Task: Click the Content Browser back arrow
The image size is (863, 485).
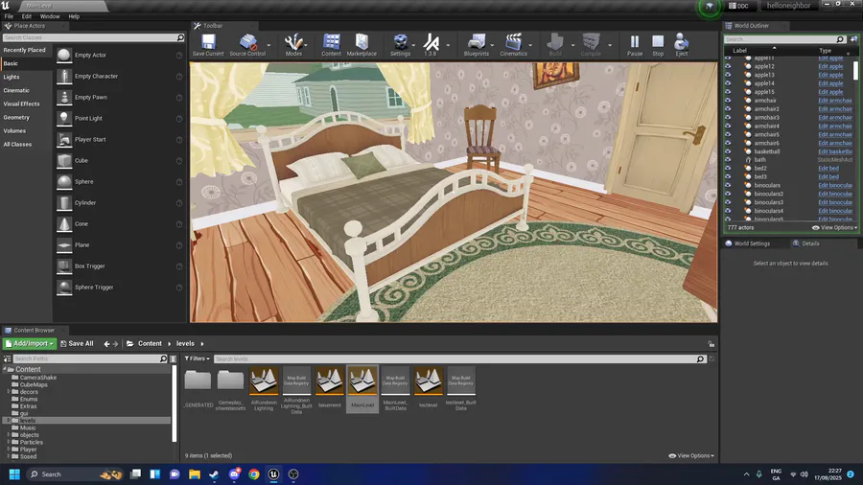Action: [x=106, y=344]
